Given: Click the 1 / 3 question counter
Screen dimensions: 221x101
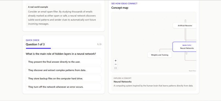Looking at the screenshot, I should [99, 44].
